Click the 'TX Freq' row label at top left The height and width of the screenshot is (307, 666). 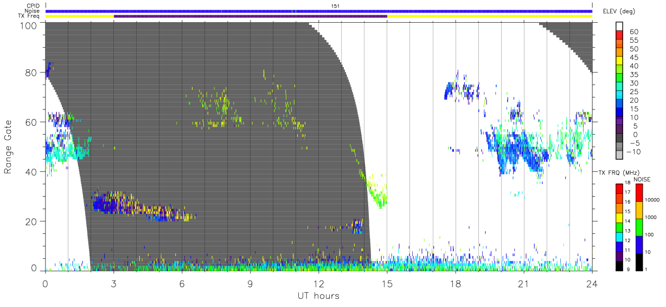coord(30,16)
